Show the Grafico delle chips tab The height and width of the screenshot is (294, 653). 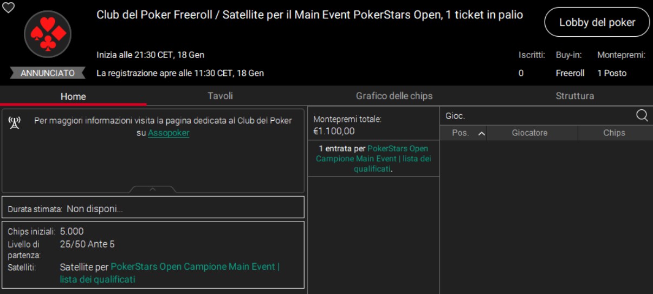pos(394,96)
